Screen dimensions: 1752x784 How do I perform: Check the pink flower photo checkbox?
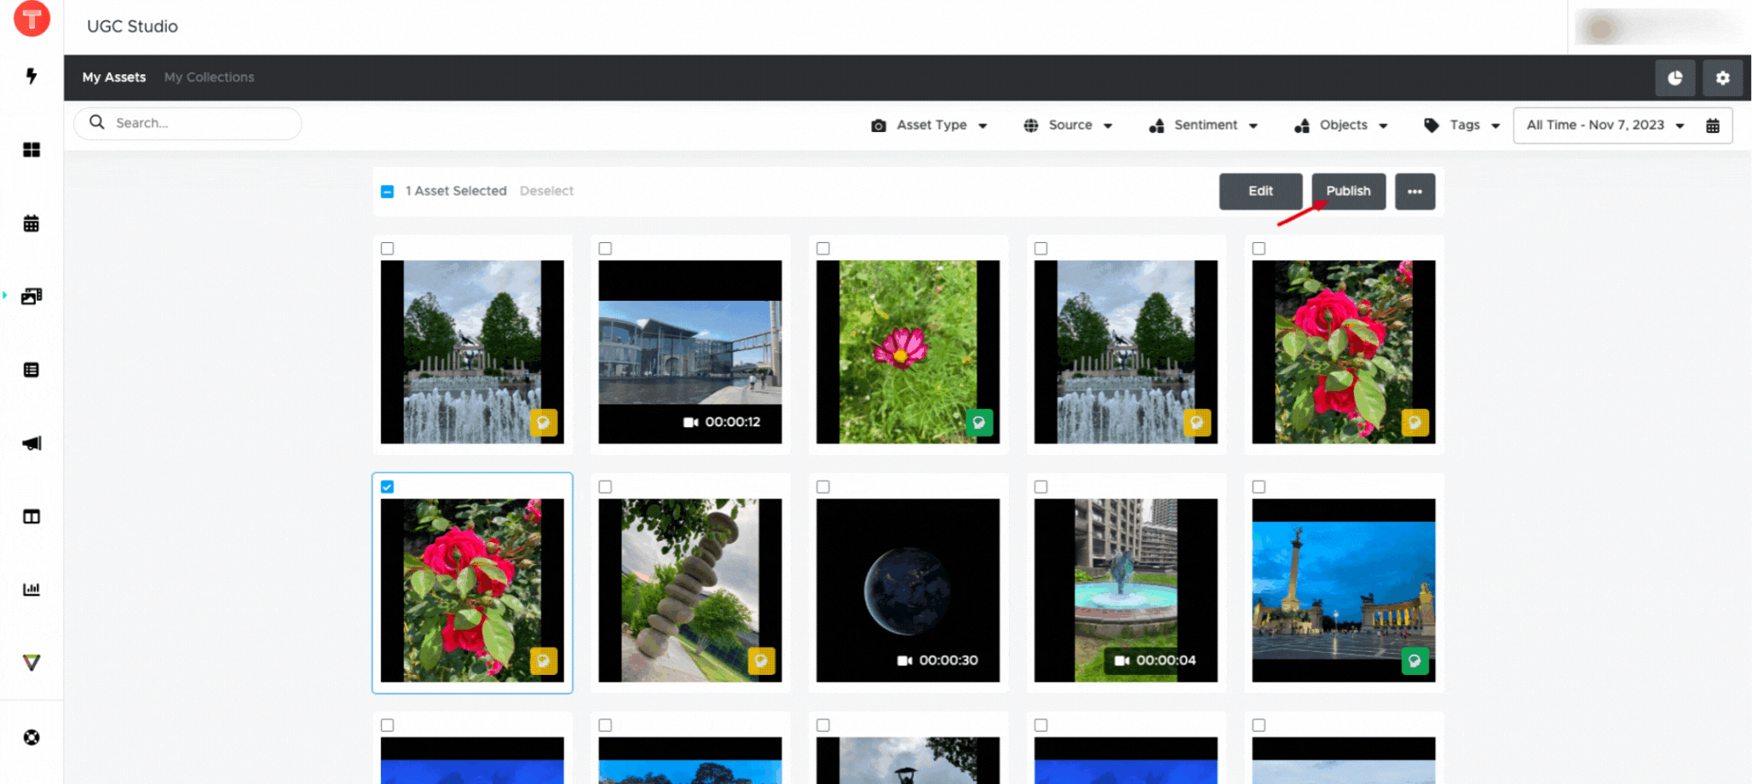[823, 248]
